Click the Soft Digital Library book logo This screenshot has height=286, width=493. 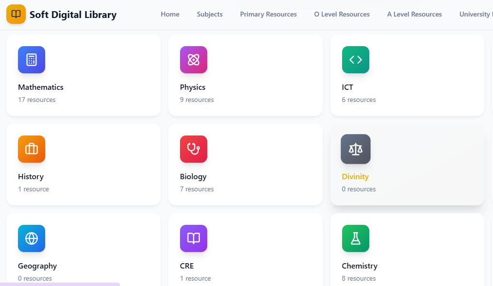tap(16, 14)
